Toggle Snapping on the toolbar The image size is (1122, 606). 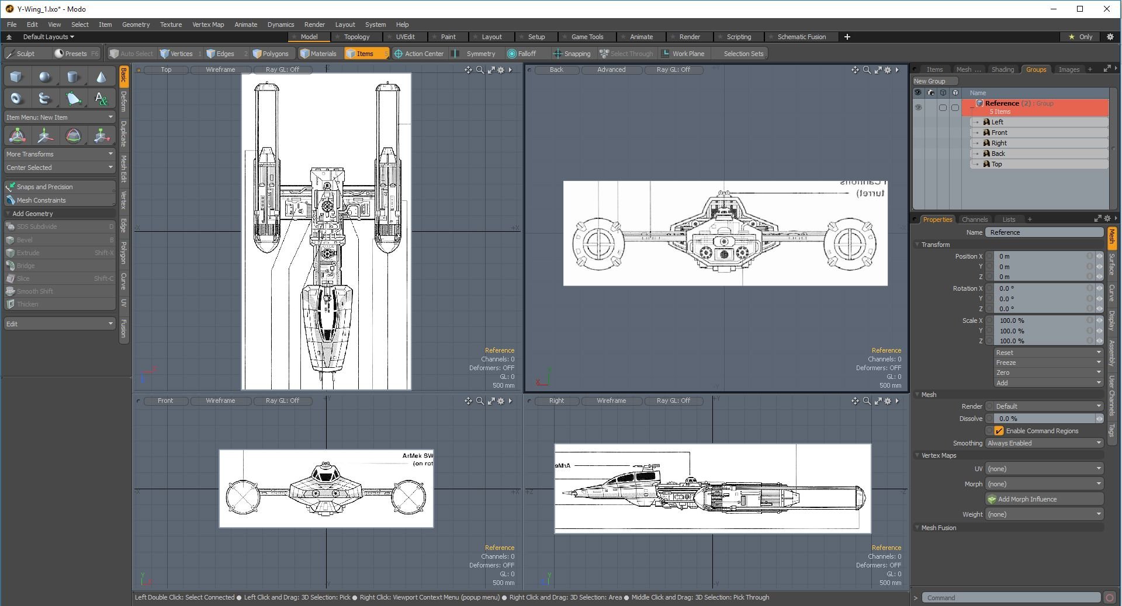572,54
